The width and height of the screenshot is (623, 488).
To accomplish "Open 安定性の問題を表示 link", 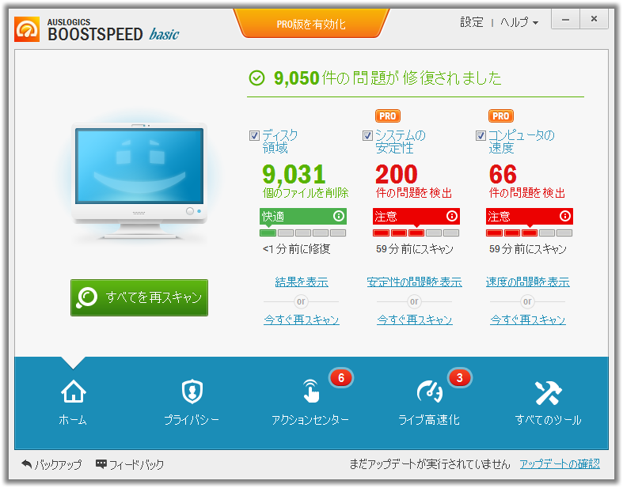I will click(414, 282).
